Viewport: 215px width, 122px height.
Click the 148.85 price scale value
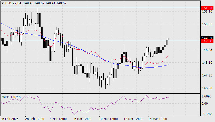click(x=207, y=50)
